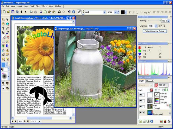The image size is (173, 129).
Task: Open the Filter menu
Action: pyautogui.click(x=38, y=6)
